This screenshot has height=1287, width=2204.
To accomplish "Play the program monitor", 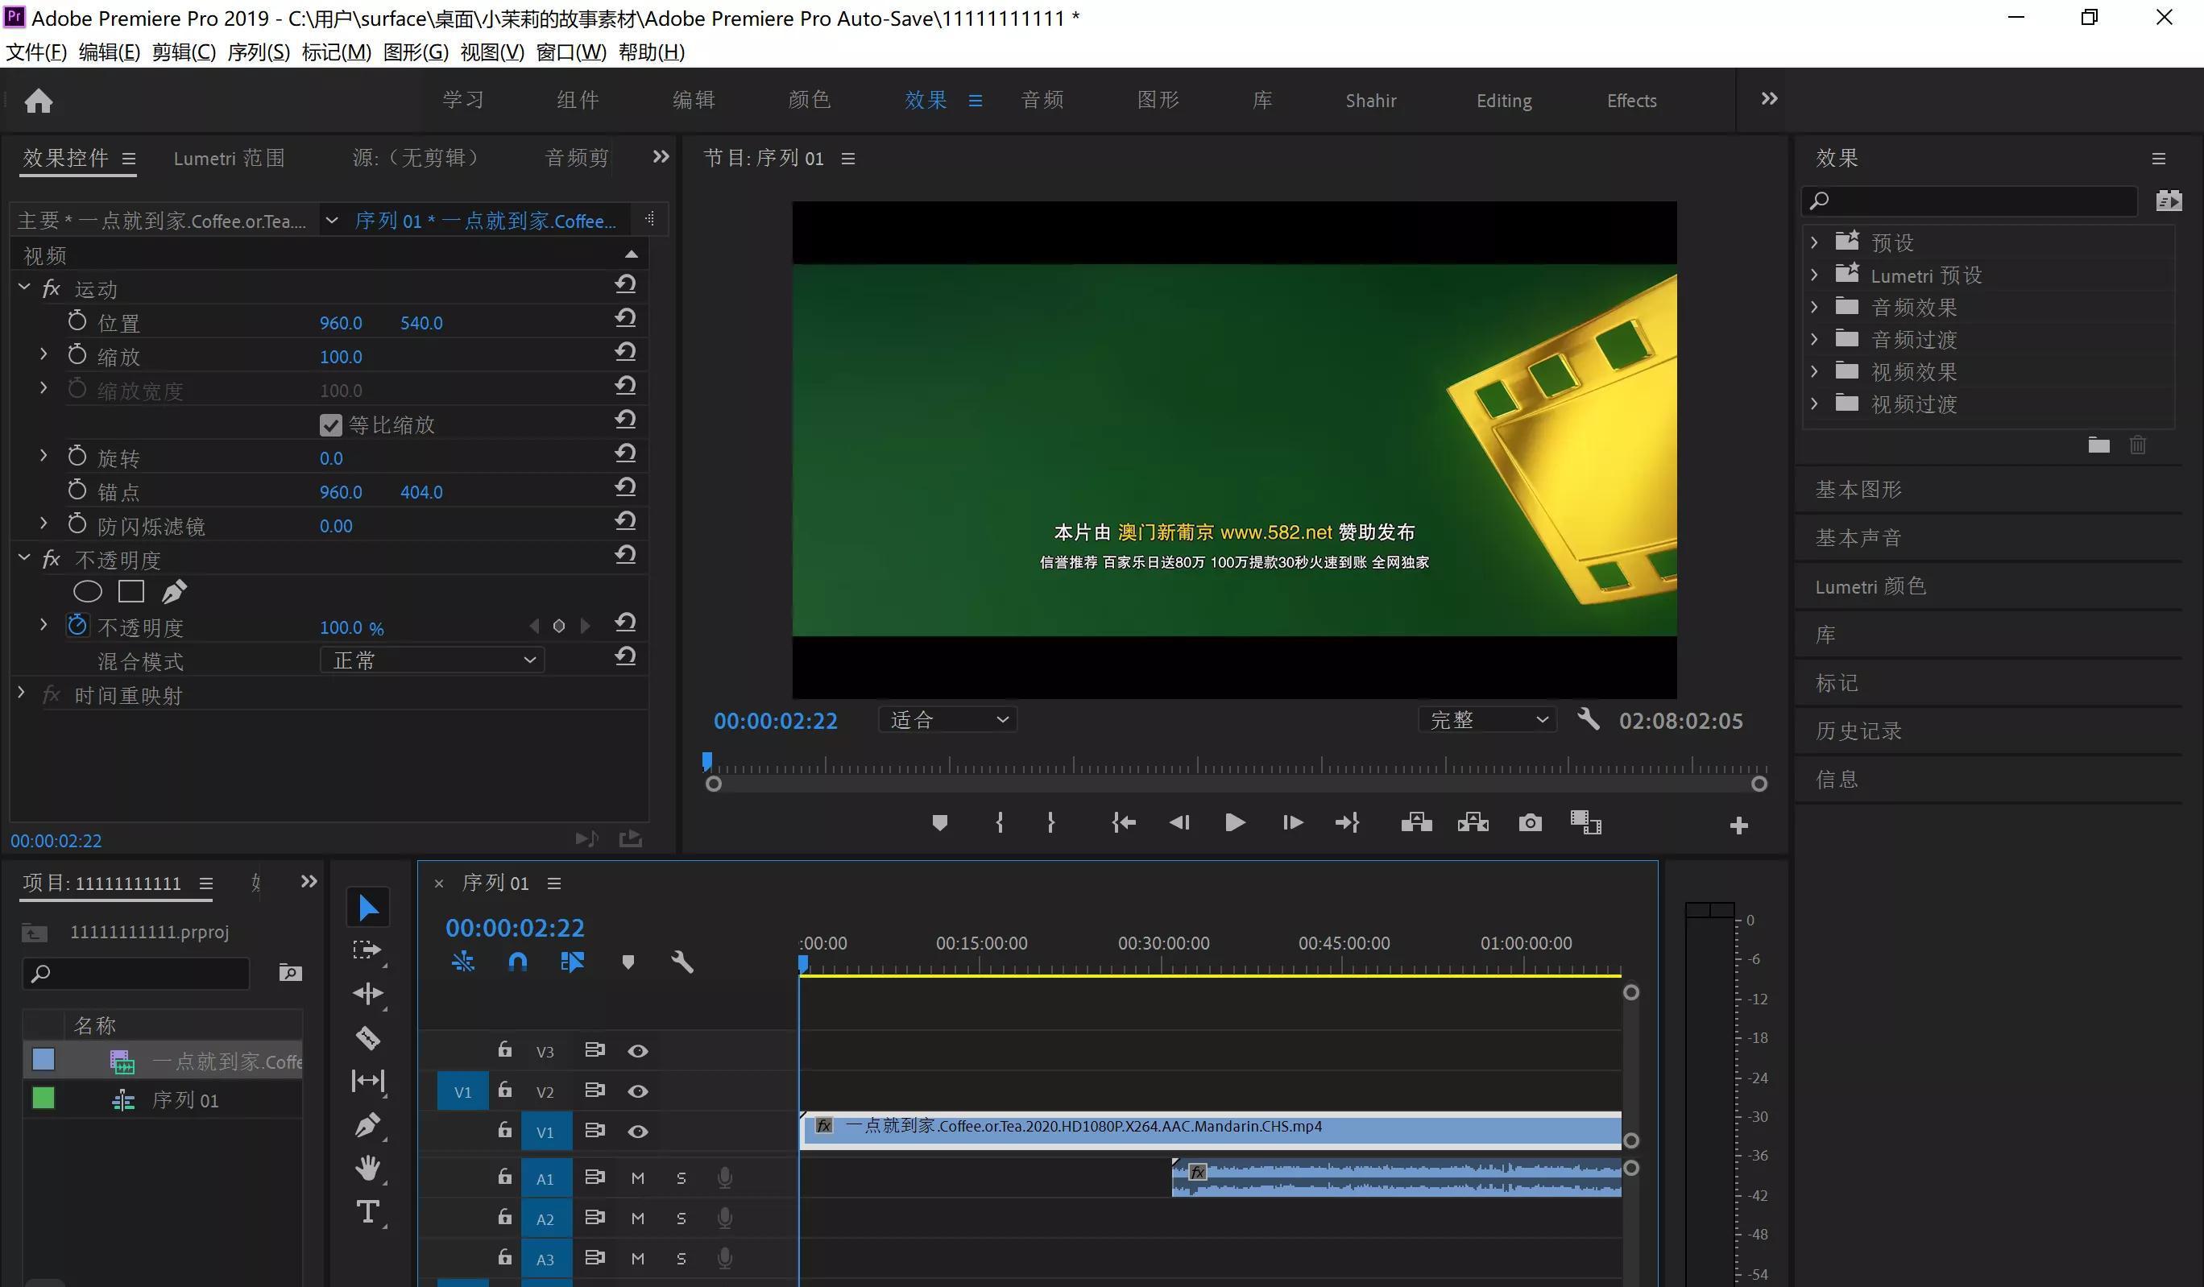I will tap(1235, 823).
